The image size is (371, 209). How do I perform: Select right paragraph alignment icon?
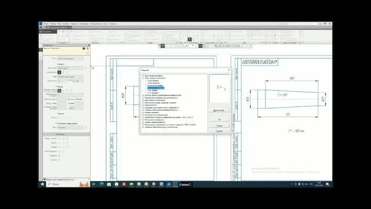coord(67,91)
